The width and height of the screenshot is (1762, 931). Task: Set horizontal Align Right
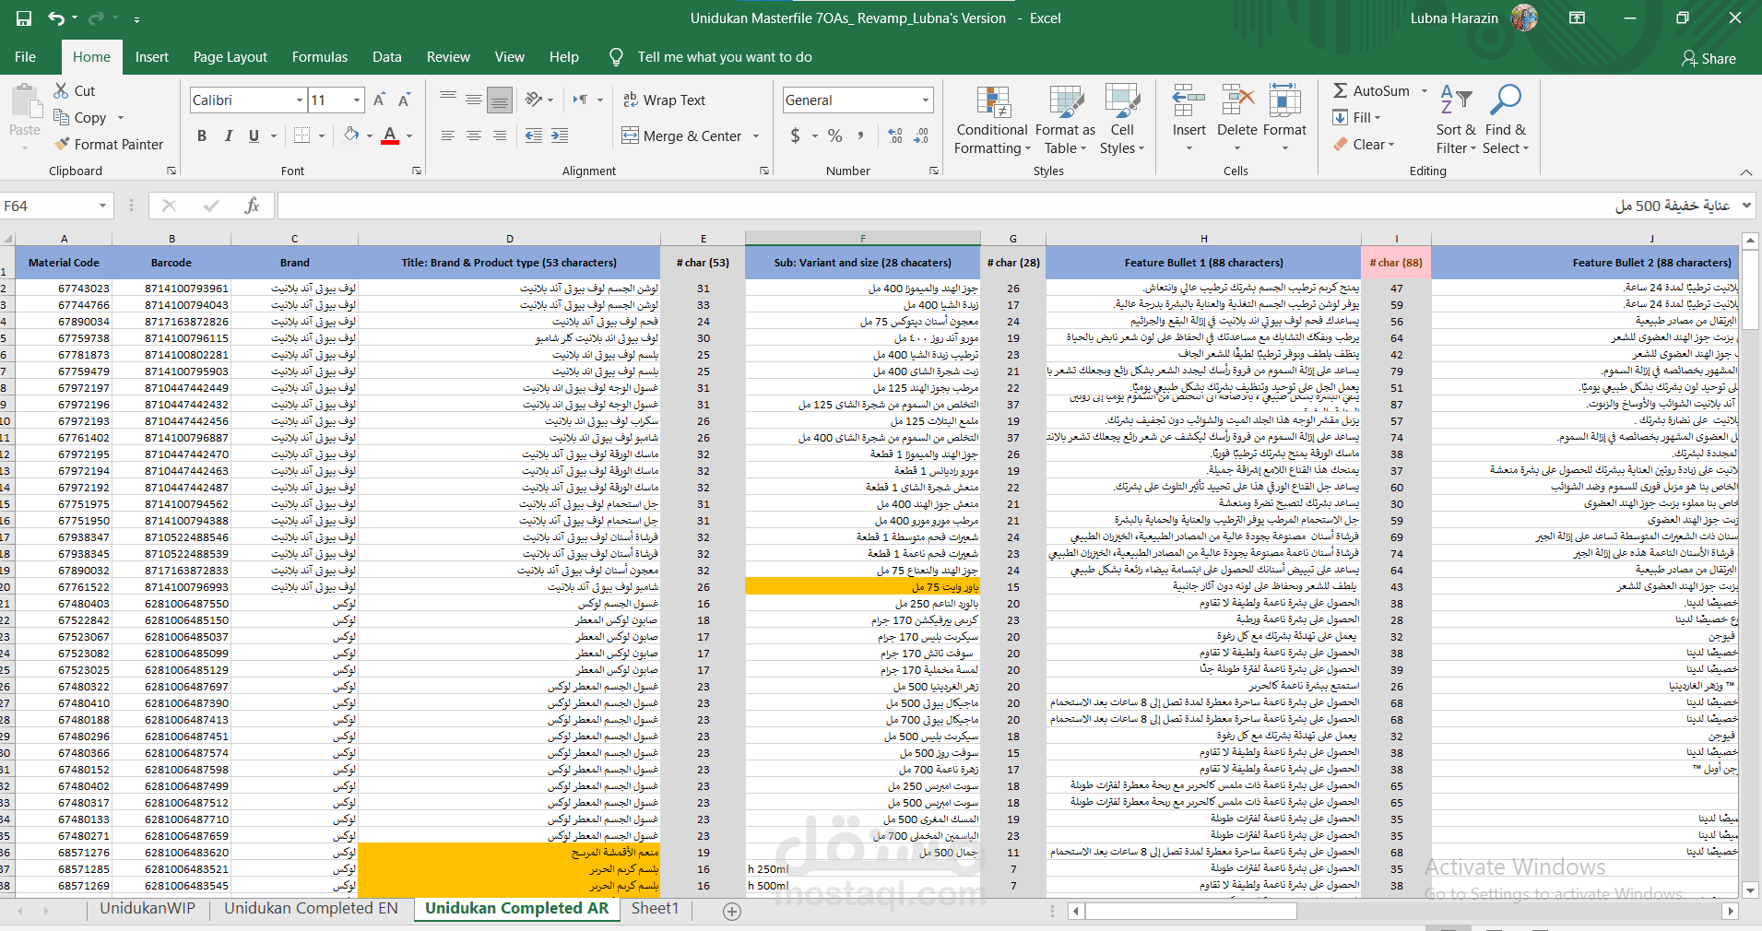[500, 136]
